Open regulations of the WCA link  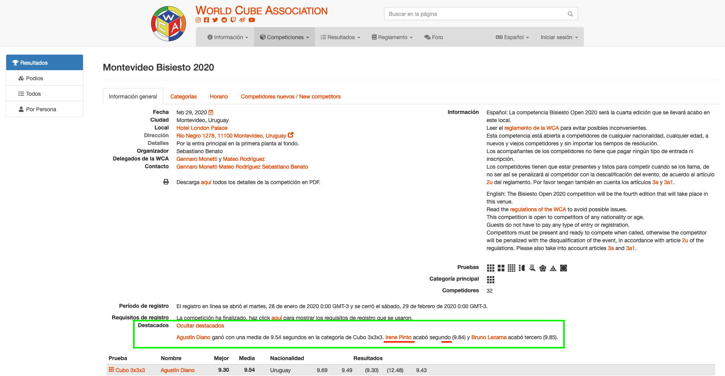coord(538,209)
